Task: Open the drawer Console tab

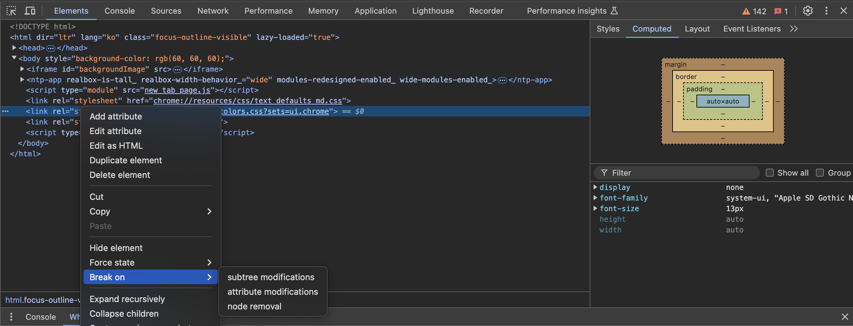Action: tap(40, 317)
